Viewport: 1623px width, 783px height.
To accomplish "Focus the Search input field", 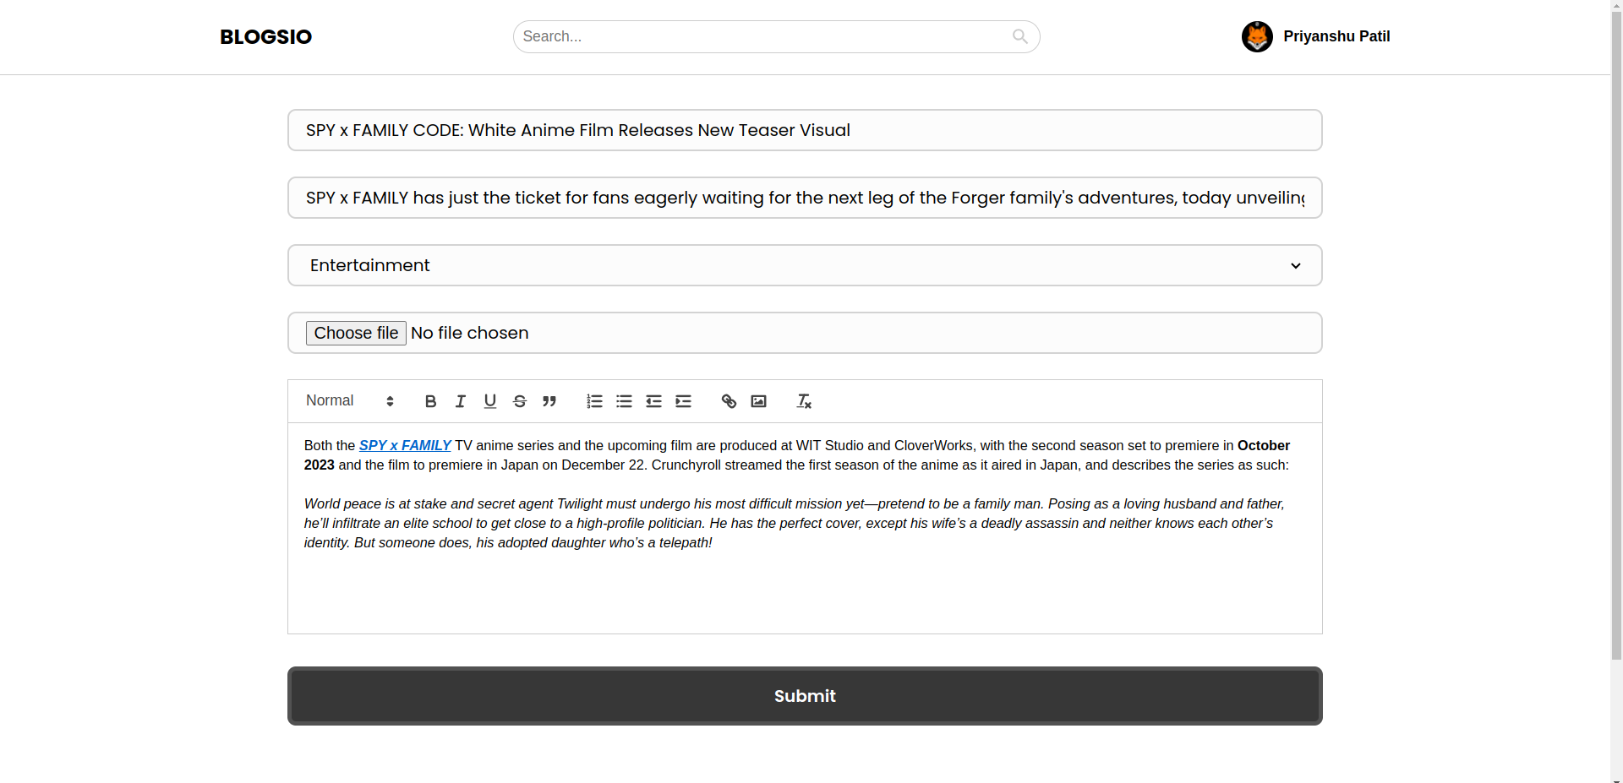I will 776,36.
